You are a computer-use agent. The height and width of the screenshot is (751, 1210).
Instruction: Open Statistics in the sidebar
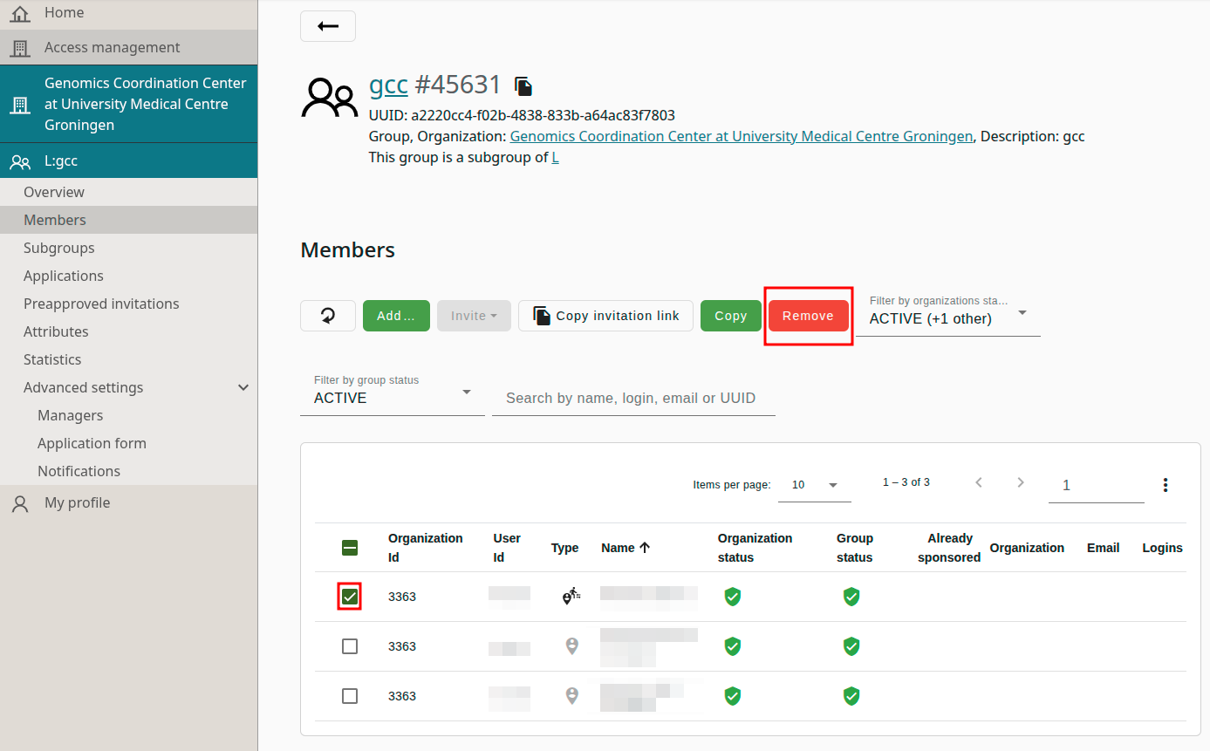[52, 359]
